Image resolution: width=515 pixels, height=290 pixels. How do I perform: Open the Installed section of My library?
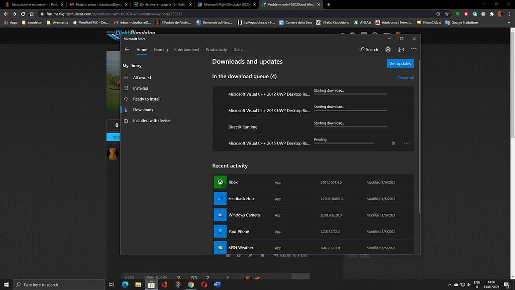pyautogui.click(x=141, y=88)
